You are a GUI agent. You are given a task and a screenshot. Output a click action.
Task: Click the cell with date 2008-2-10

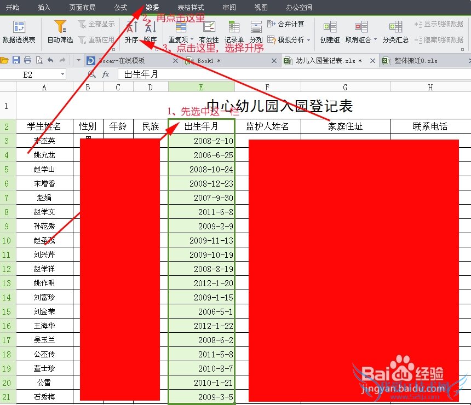(x=201, y=141)
